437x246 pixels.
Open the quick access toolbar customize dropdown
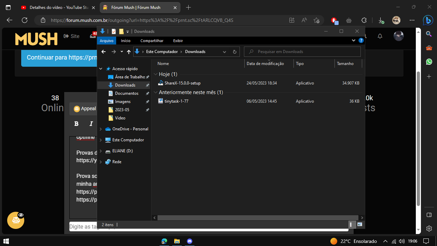click(127, 31)
